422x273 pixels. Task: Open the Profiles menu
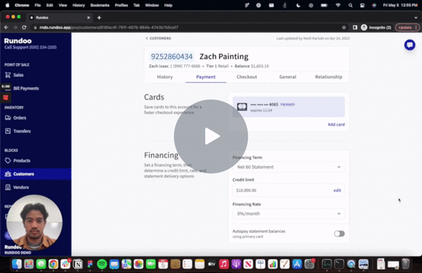coord(121,5)
